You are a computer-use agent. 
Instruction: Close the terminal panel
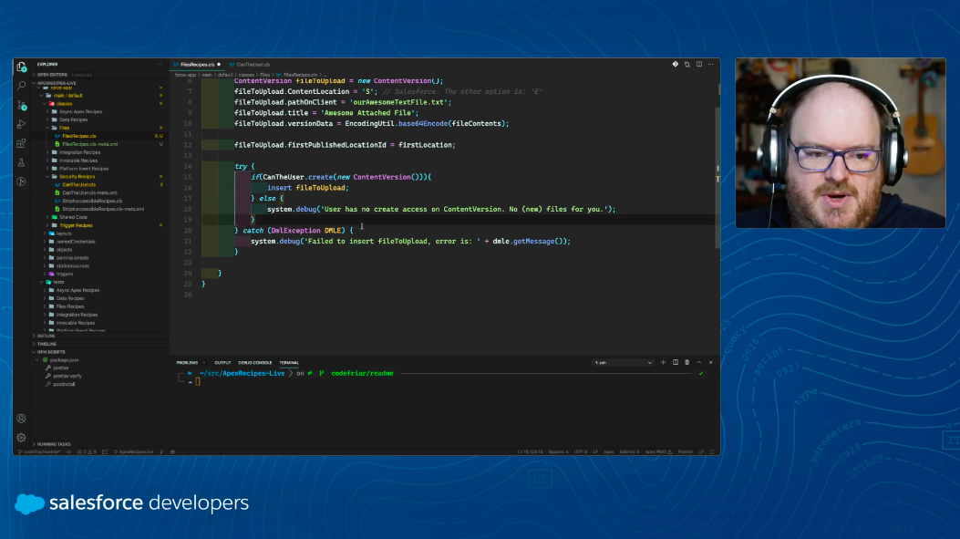tap(711, 363)
